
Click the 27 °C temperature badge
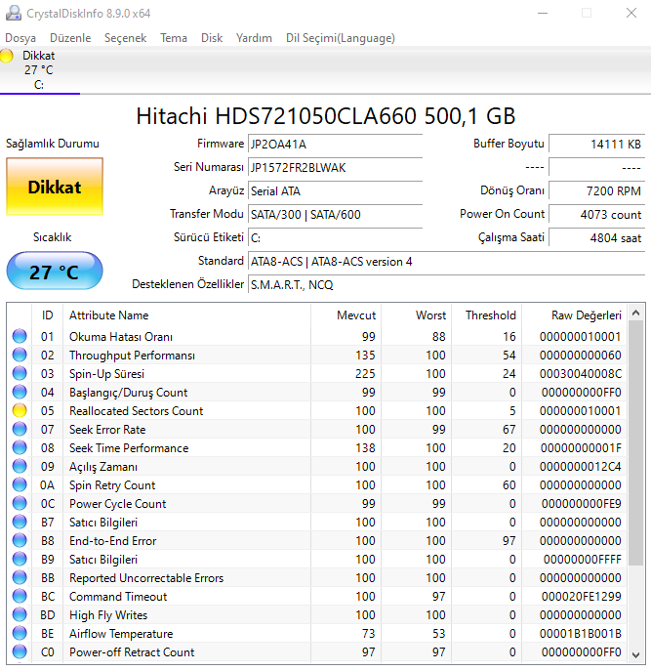(x=55, y=272)
